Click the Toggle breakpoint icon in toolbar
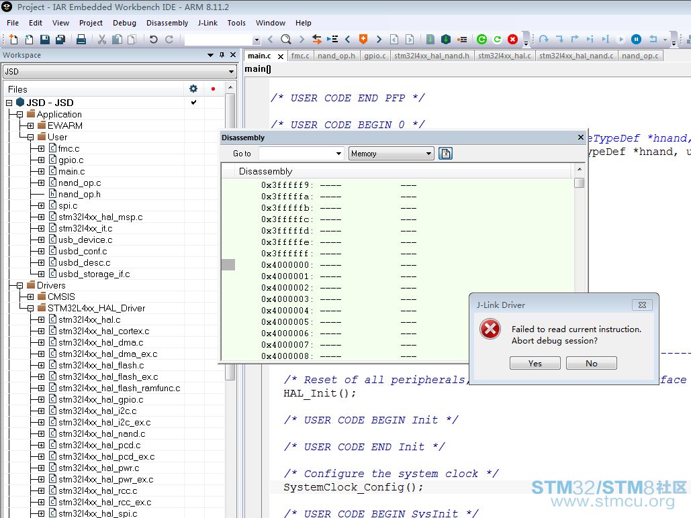Image resolution: width=691 pixels, height=518 pixels. click(x=462, y=40)
